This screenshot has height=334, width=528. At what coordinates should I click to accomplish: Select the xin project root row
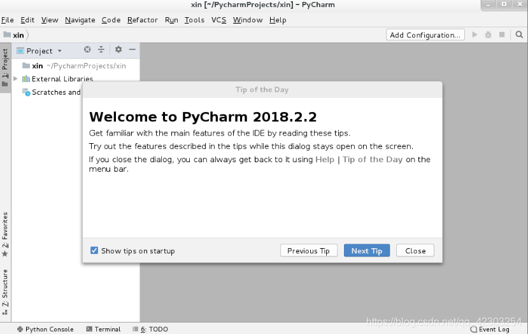(75, 66)
